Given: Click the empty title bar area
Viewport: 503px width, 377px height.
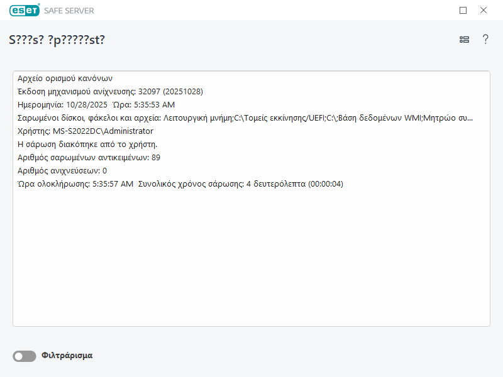Looking at the screenshot, I should pos(283,10).
